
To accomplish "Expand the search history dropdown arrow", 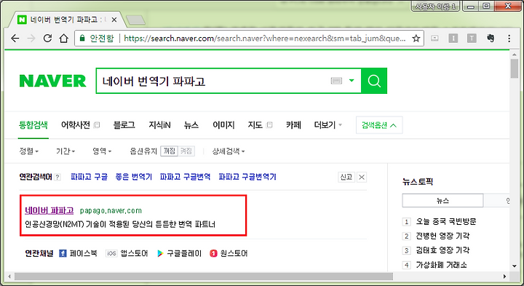I will [x=352, y=81].
